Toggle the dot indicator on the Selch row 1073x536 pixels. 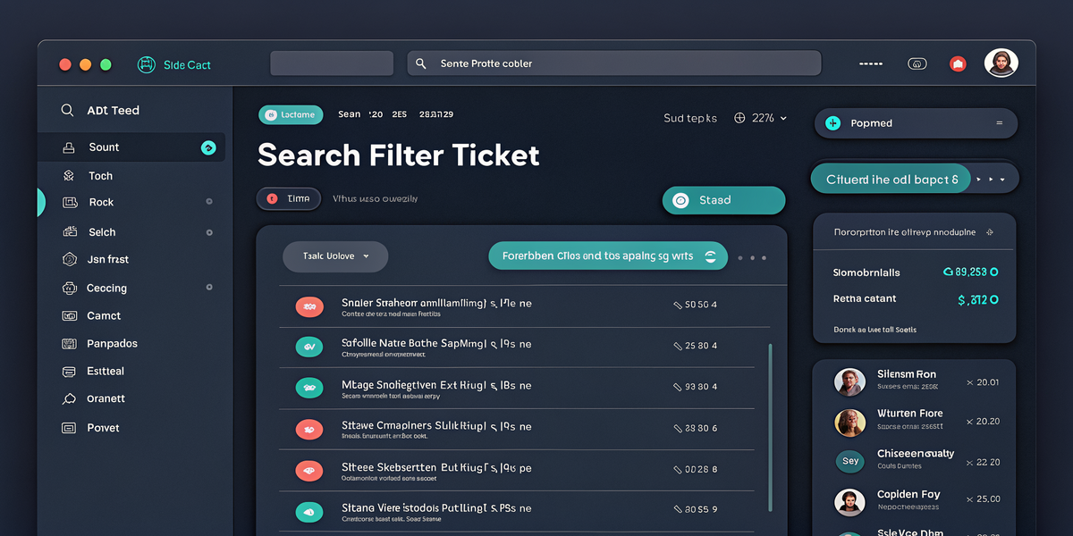(x=209, y=232)
